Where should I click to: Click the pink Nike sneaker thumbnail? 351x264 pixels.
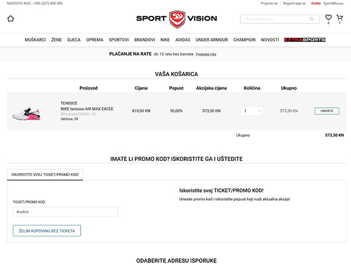coord(26,114)
